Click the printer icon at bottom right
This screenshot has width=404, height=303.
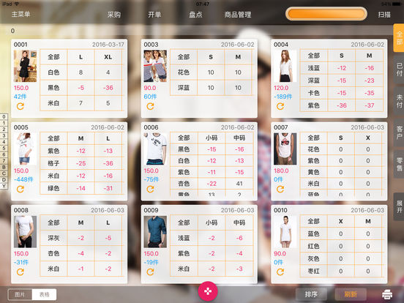pos(387,294)
